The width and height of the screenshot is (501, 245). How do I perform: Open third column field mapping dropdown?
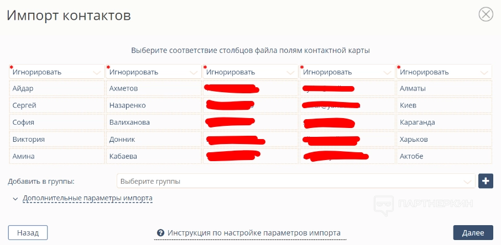[250, 72]
